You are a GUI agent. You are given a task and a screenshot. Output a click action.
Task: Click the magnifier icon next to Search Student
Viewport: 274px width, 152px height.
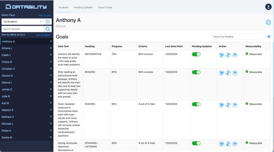click(48, 29)
